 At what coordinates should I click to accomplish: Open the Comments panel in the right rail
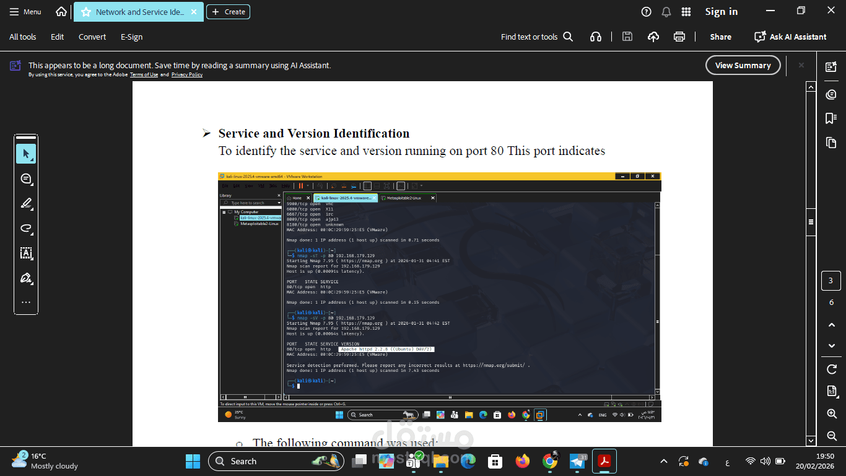click(831, 94)
